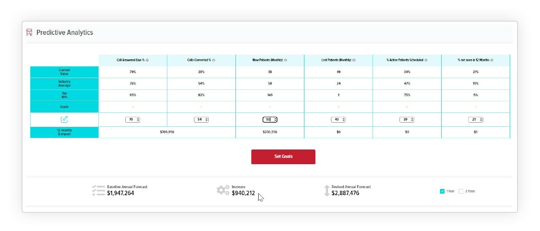Click the $230,256 impact value
The image size is (540, 231).
pos(270,132)
